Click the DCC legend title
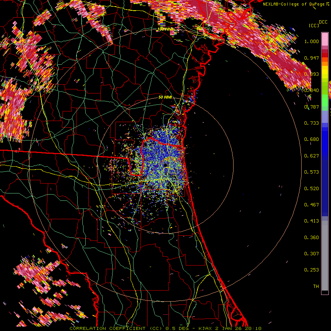The image size is (331, 331). [323, 22]
